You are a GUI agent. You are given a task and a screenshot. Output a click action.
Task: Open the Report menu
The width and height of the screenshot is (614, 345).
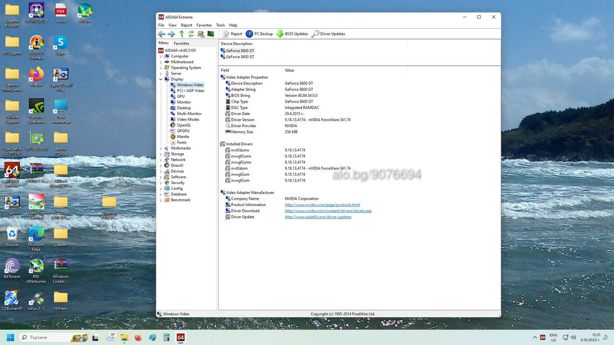pos(187,25)
